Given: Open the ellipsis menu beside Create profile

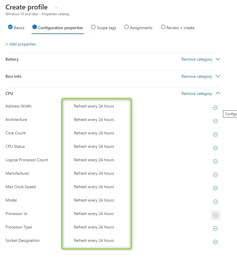Looking at the screenshot, I should point(57,7).
